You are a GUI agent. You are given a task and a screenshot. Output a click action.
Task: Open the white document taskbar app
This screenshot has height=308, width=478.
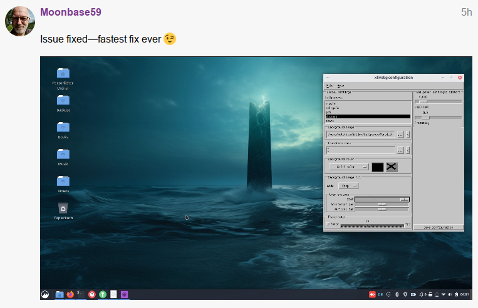tap(113, 294)
